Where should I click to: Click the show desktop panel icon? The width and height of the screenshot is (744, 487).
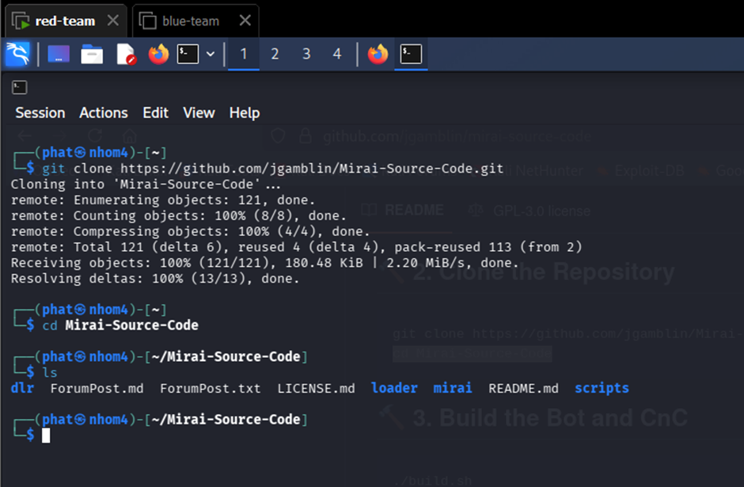click(x=59, y=54)
